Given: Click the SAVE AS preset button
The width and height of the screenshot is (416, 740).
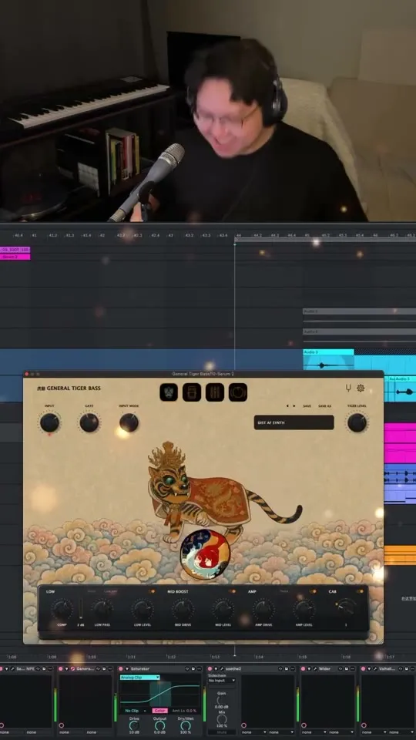Looking at the screenshot, I should pos(324,406).
